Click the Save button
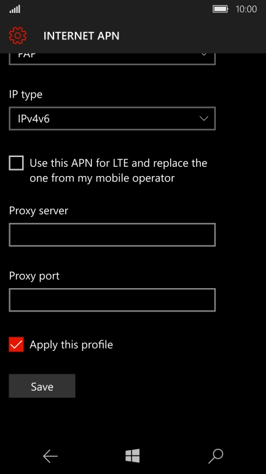The image size is (266, 474). [x=42, y=386]
